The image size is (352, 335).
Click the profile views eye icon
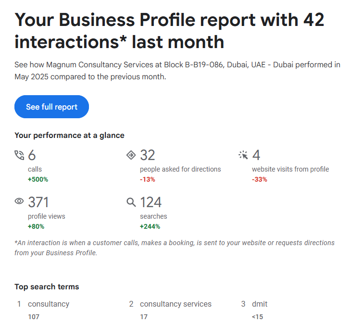click(x=19, y=202)
